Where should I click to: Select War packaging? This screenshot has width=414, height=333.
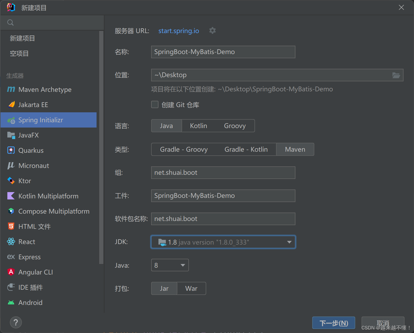coord(191,288)
